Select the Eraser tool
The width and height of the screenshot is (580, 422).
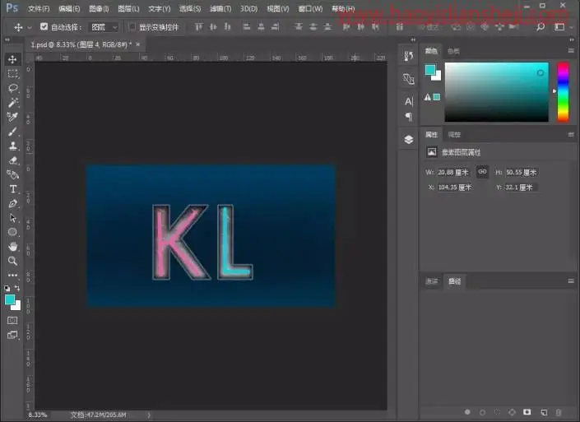pos(12,160)
